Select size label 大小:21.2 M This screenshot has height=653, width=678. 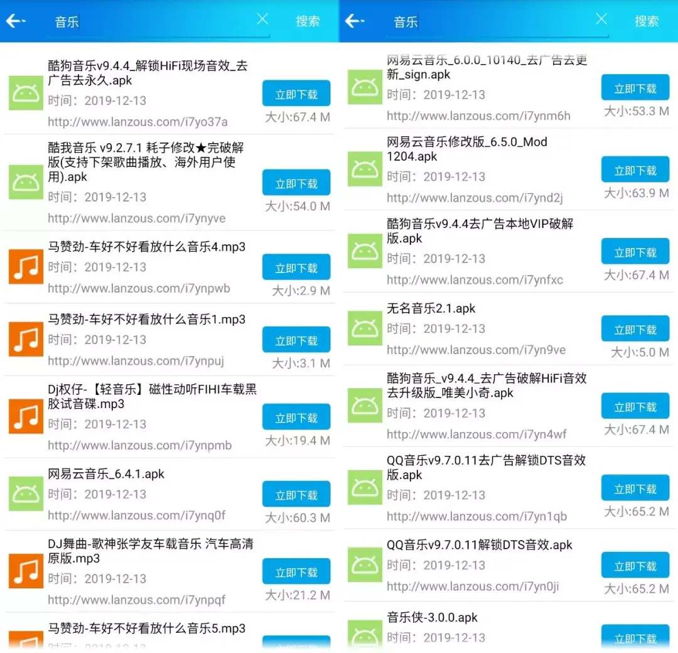[x=298, y=595]
